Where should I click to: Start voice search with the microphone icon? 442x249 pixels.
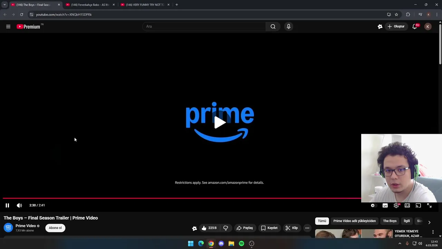[289, 27]
